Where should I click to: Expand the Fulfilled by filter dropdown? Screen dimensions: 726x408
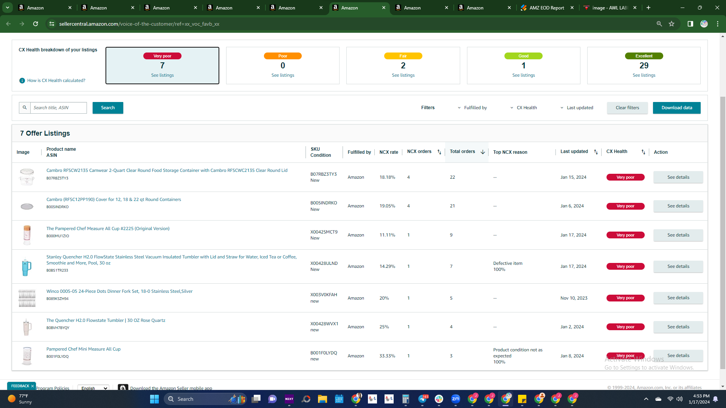click(x=472, y=108)
